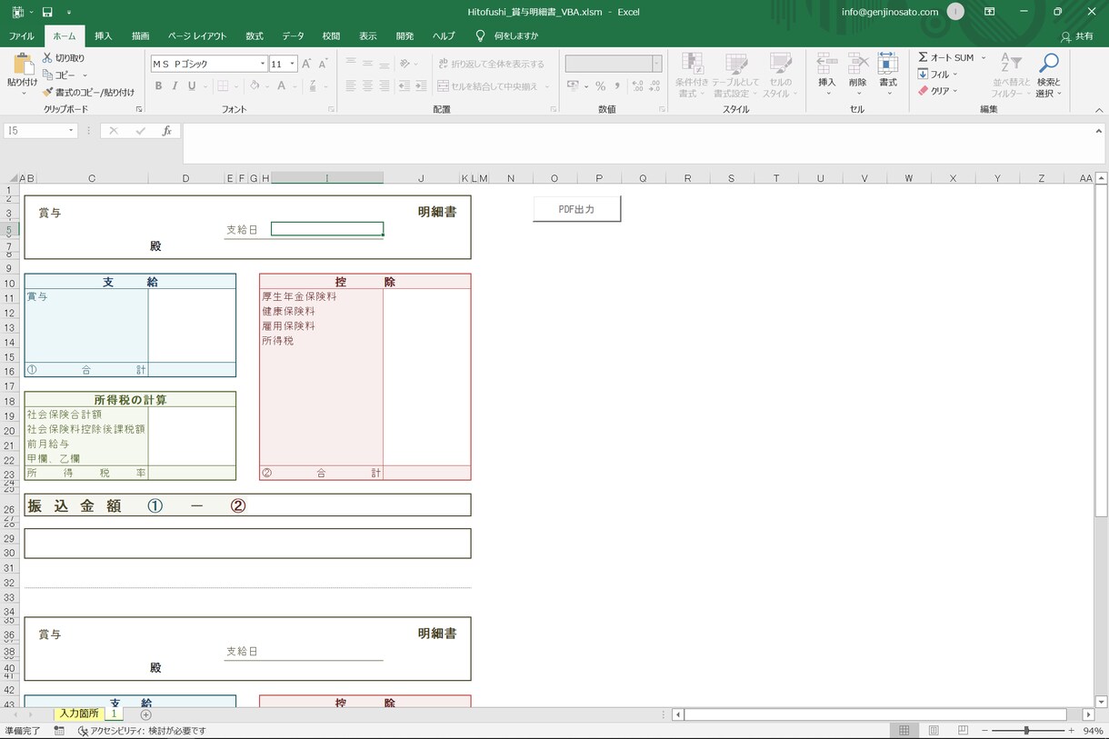Click the Save icon in the title bar

(47, 12)
